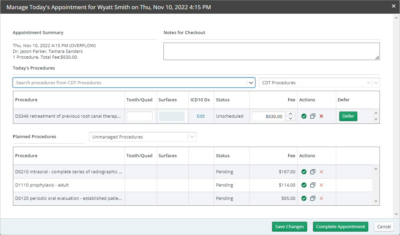
Task: Click the Defer button for D3346
Action: (x=348, y=116)
